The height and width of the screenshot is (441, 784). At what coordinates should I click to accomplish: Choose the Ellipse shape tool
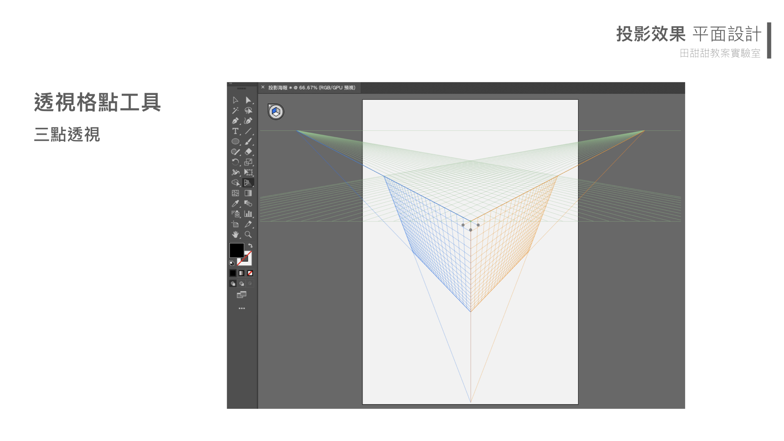pos(235,142)
